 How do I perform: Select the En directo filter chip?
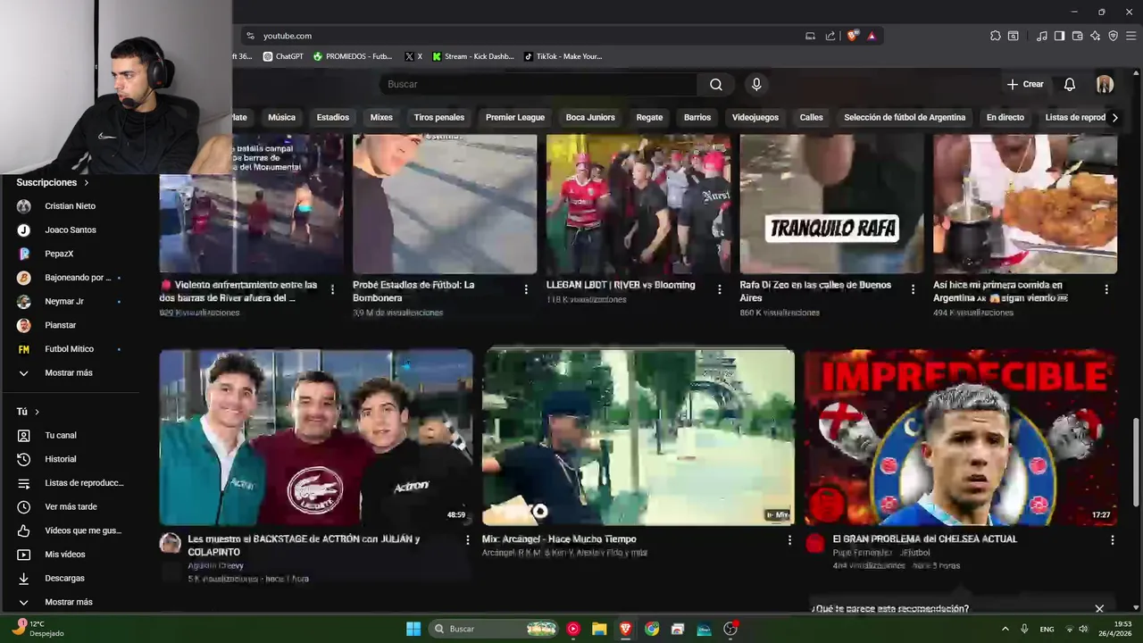coord(1005,117)
